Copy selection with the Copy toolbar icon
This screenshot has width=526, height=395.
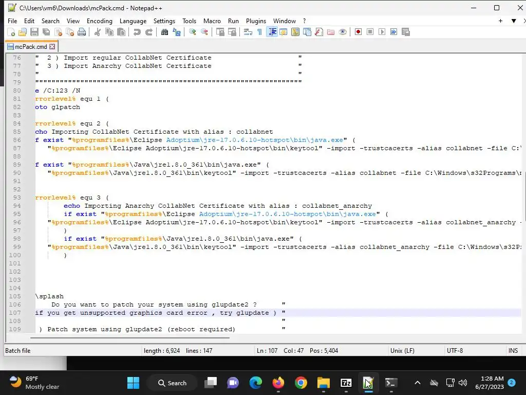click(109, 32)
